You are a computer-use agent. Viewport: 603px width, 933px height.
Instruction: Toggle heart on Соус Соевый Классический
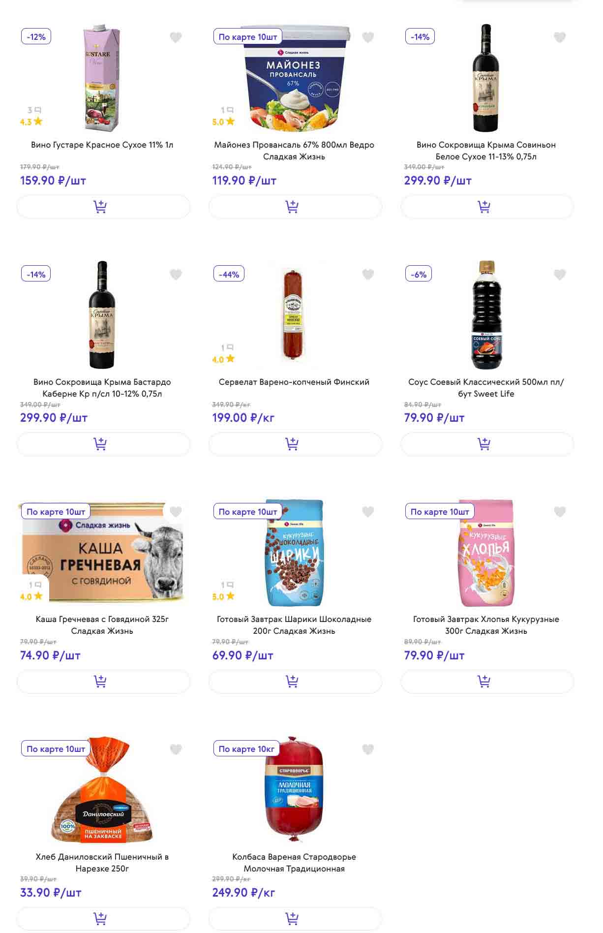click(x=560, y=275)
